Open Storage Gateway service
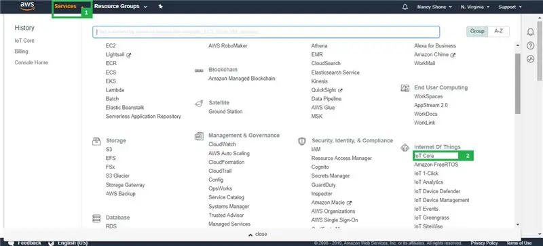 tap(126, 185)
